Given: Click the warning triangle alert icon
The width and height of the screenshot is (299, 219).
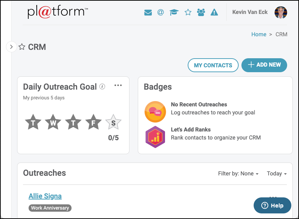Looking at the screenshot, I should pyautogui.click(x=214, y=13).
